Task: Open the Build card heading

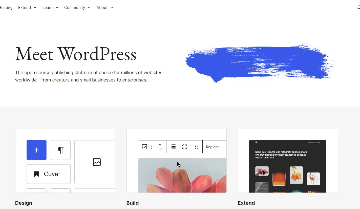Action: tap(133, 203)
